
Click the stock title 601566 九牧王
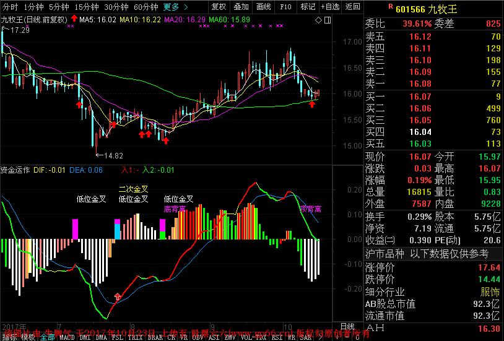426,9
